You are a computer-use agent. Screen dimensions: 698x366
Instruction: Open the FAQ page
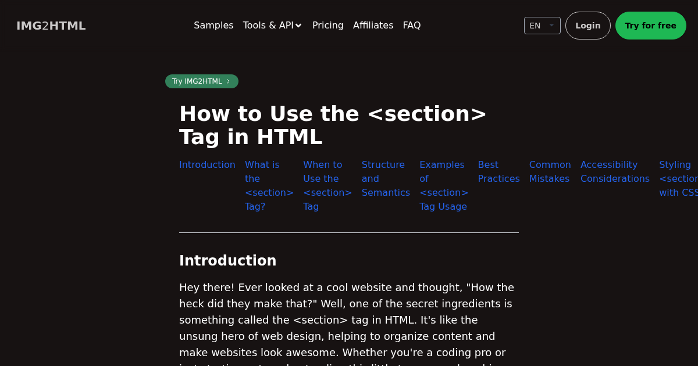[411, 26]
